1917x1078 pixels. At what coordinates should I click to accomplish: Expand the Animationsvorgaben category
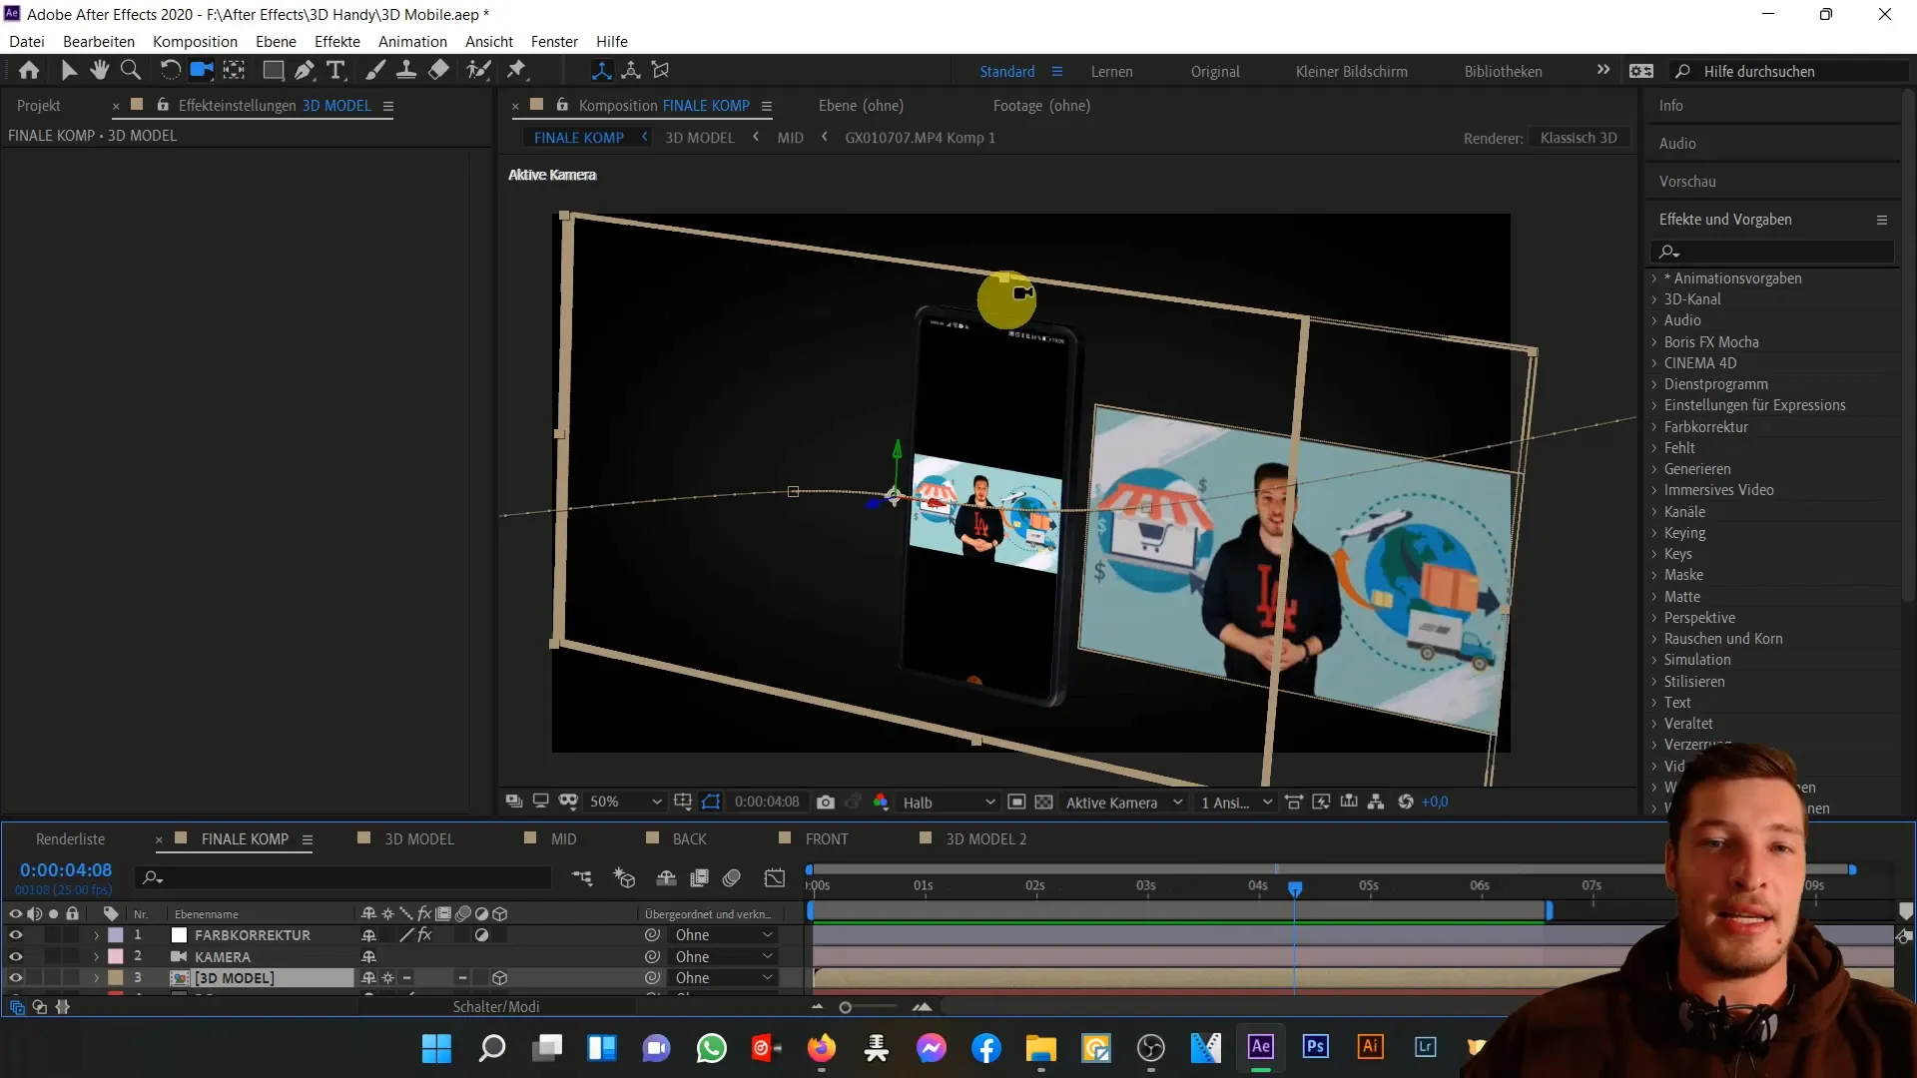(x=1655, y=277)
